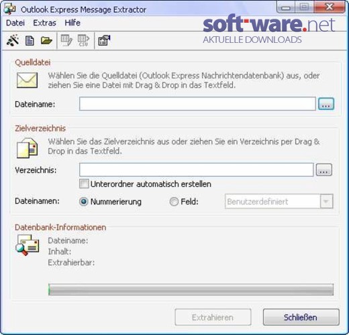Click the Schließen button
The height and width of the screenshot is (335, 349).
[x=301, y=317]
